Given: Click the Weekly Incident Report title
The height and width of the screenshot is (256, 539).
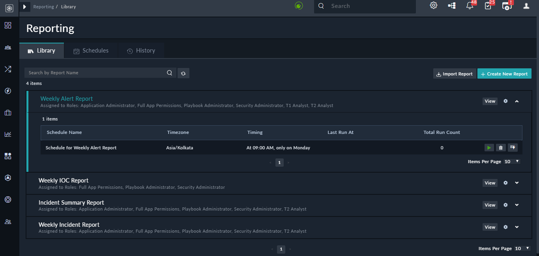Looking at the screenshot, I should (x=69, y=225).
